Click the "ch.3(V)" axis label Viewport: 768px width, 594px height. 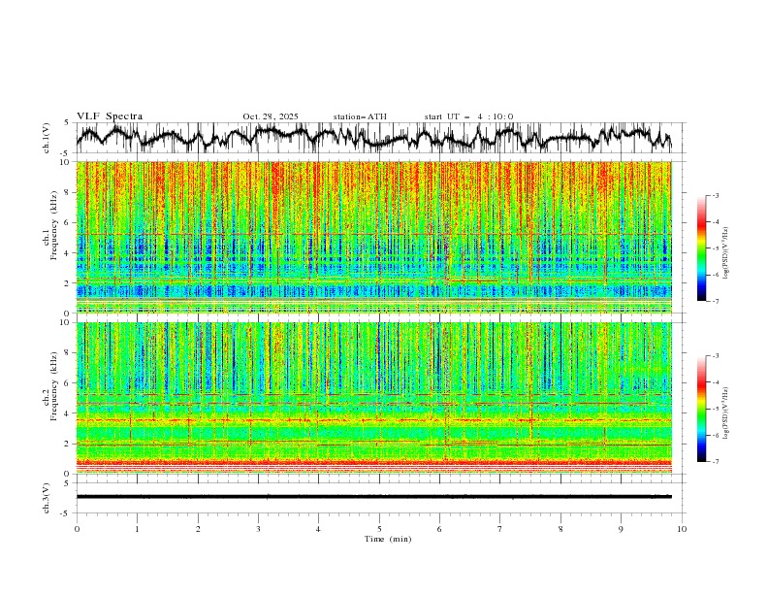pyautogui.click(x=47, y=498)
